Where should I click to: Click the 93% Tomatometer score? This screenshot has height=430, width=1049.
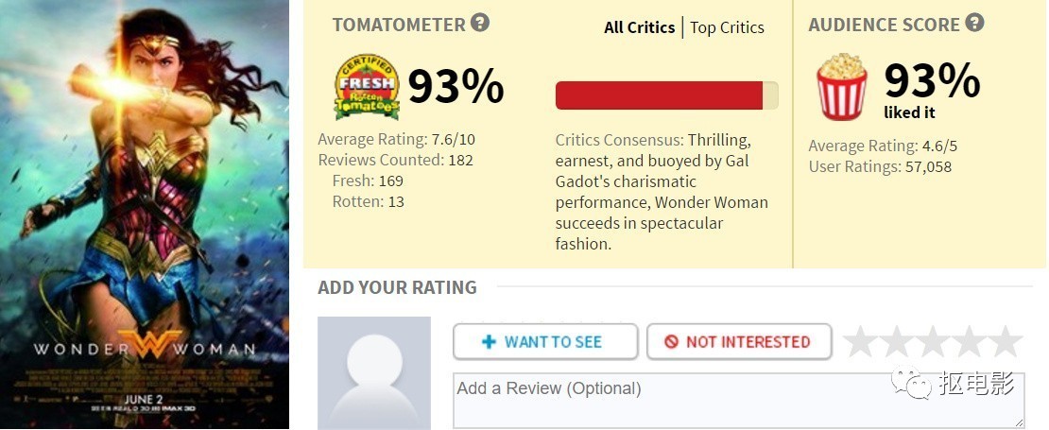pos(456,87)
